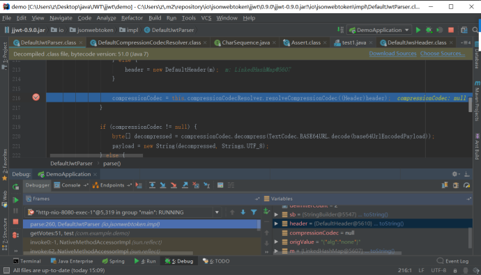Image resolution: width=481 pixels, height=275 pixels.
Task: Run with coverage icon in the top toolbar
Action: pyautogui.click(x=440, y=30)
